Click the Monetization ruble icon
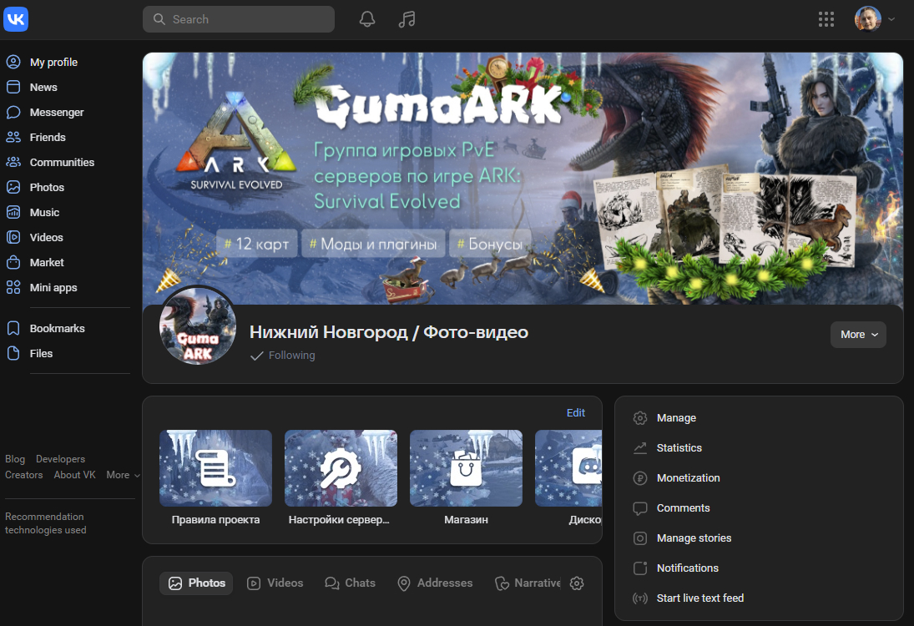914x626 pixels. coord(640,478)
